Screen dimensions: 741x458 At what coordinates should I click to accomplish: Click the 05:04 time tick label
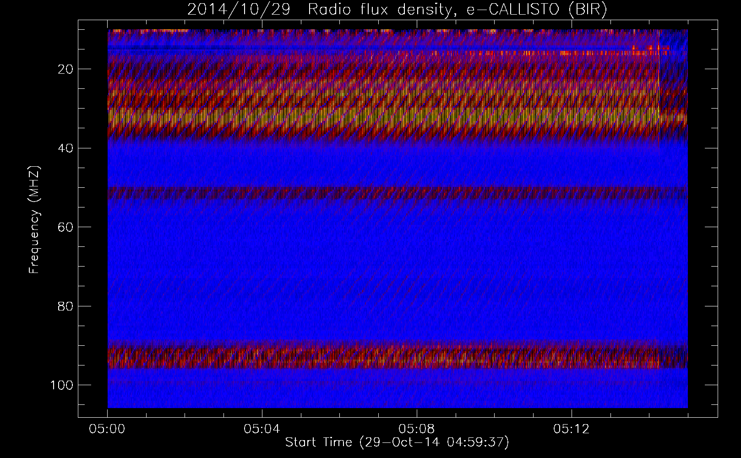[262, 429]
